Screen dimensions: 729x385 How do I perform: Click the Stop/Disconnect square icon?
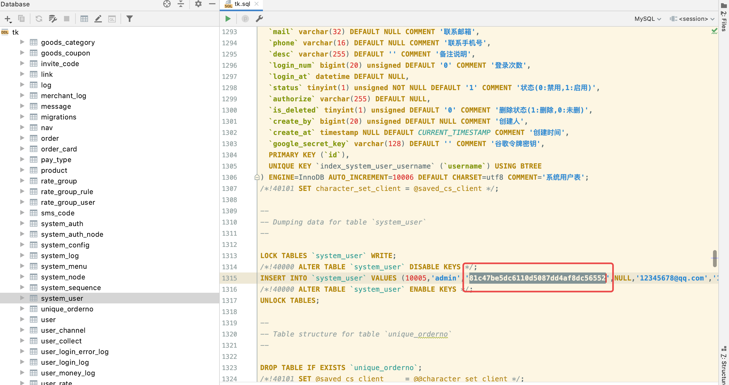pos(67,19)
